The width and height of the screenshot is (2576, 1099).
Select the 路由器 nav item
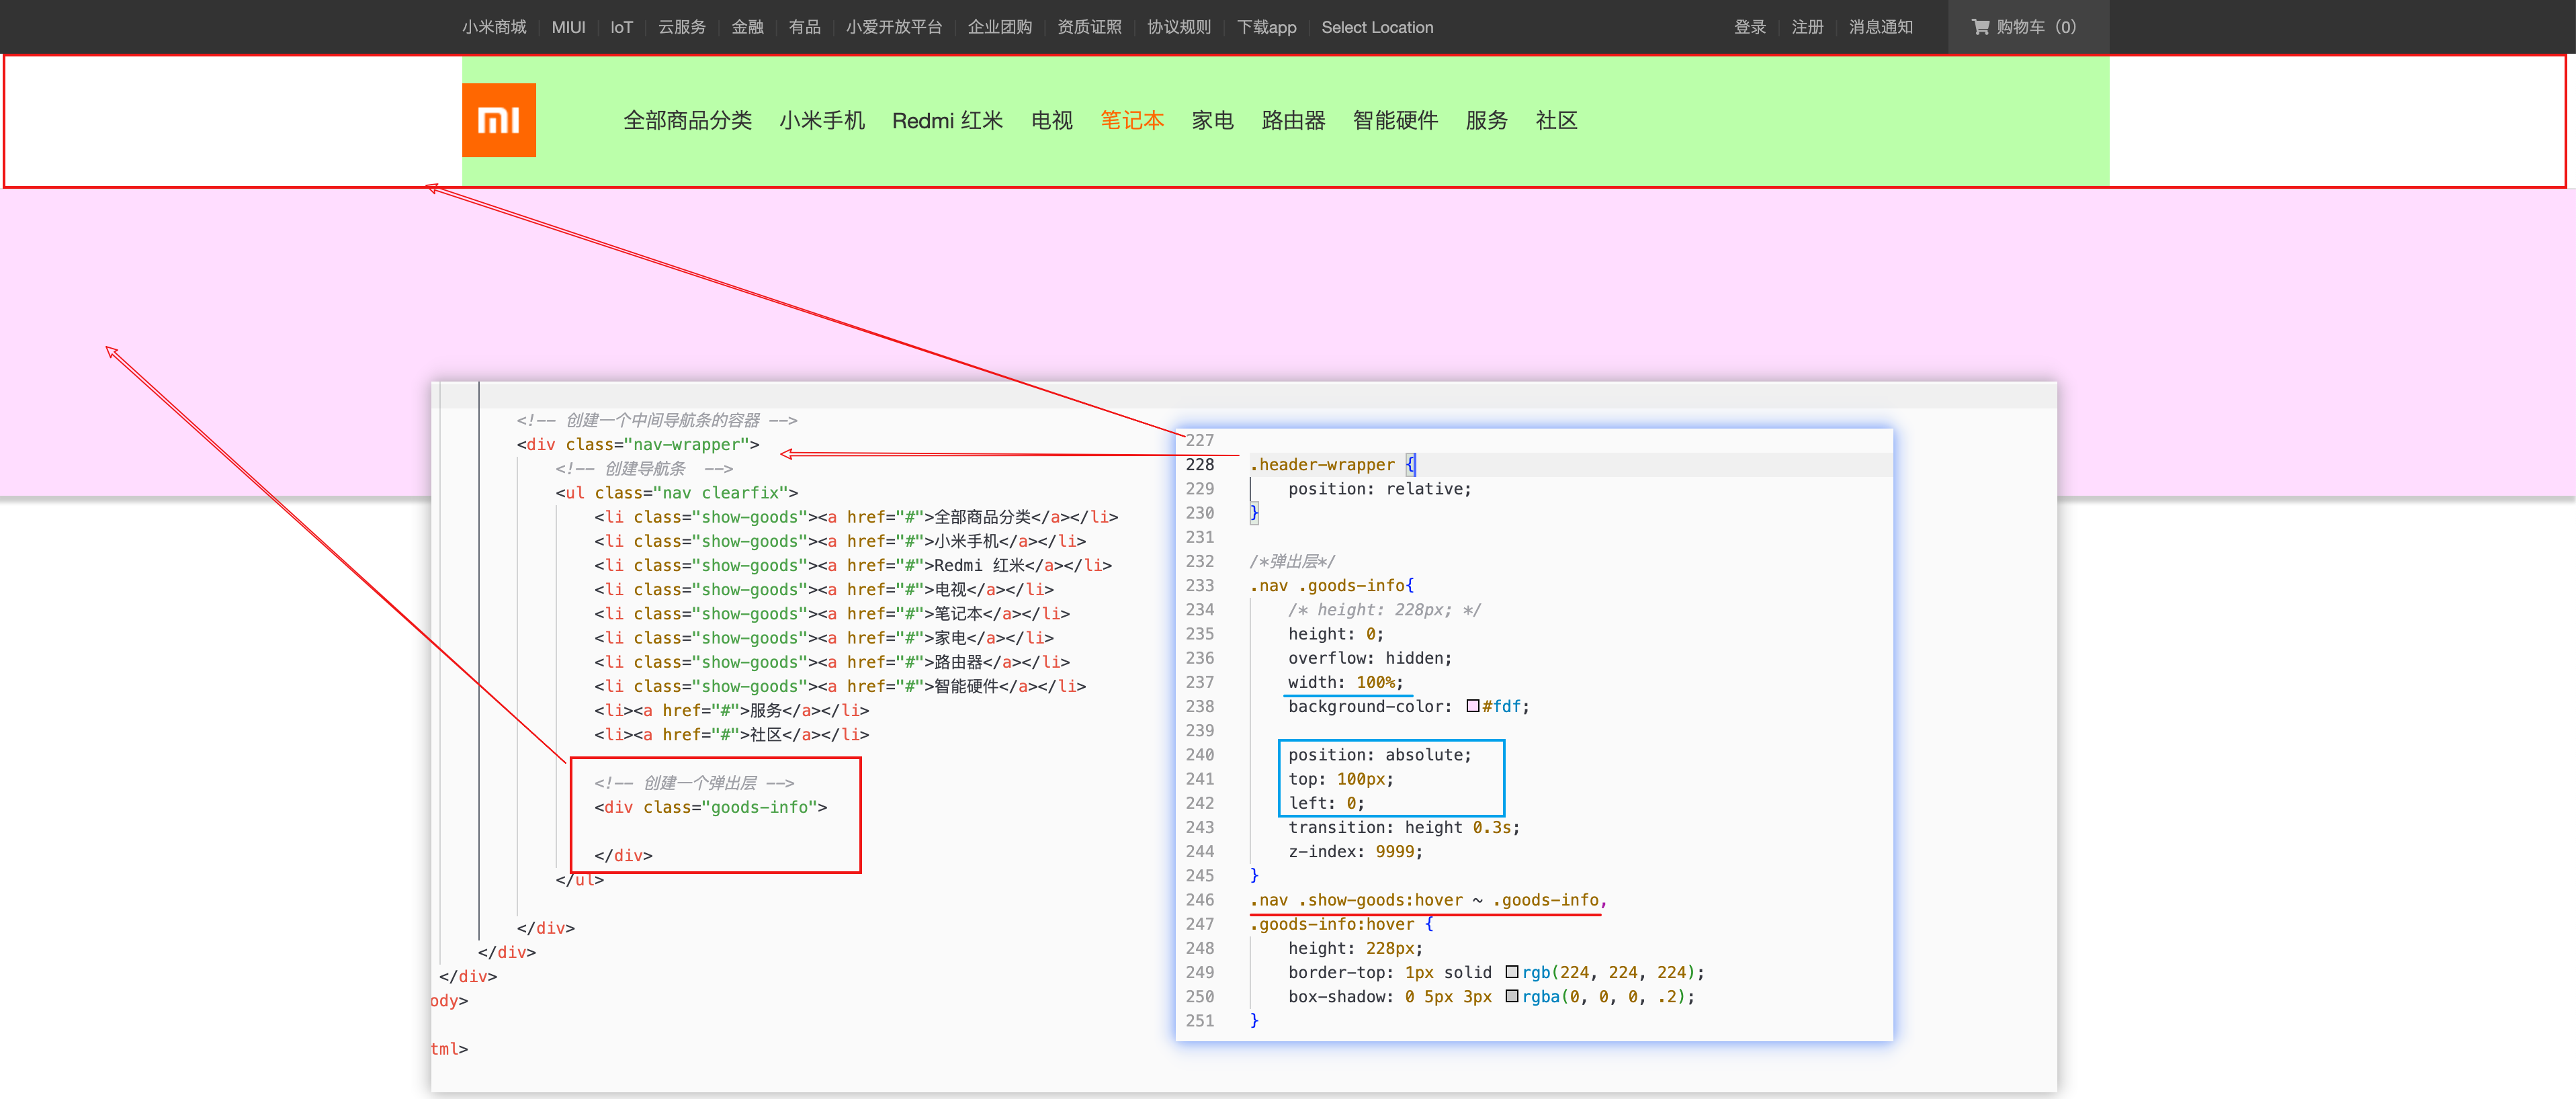1293,120
